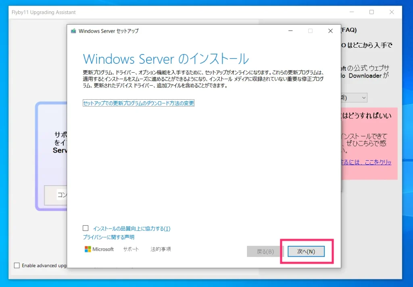Click the 次へ(N) button

306,251
